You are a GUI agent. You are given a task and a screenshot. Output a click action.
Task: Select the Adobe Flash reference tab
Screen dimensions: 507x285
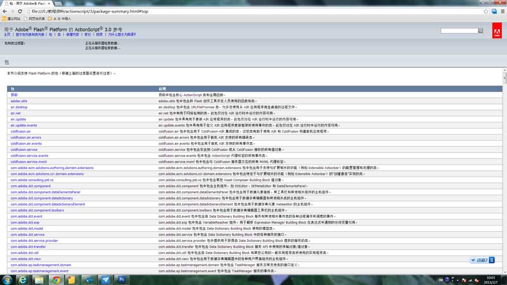tap(27, 3)
